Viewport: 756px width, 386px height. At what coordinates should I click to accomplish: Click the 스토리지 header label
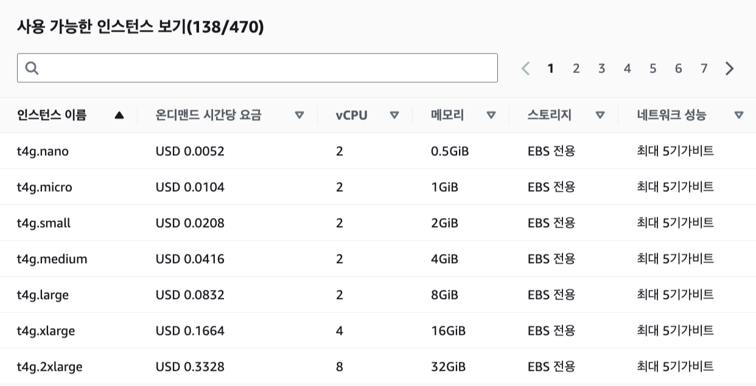point(549,115)
